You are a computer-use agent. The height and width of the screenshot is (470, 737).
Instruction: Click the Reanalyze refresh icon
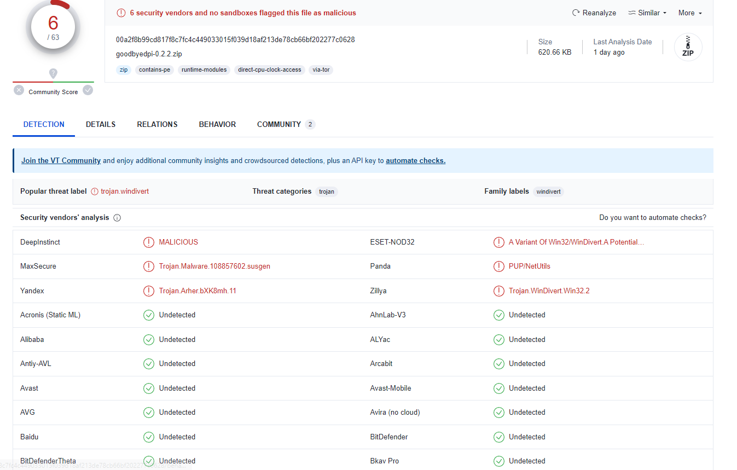tap(576, 13)
